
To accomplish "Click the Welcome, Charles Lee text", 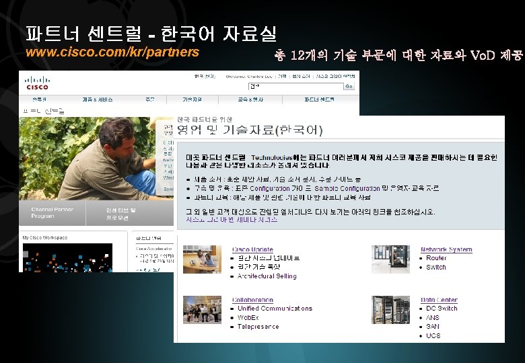I will 249,77.
